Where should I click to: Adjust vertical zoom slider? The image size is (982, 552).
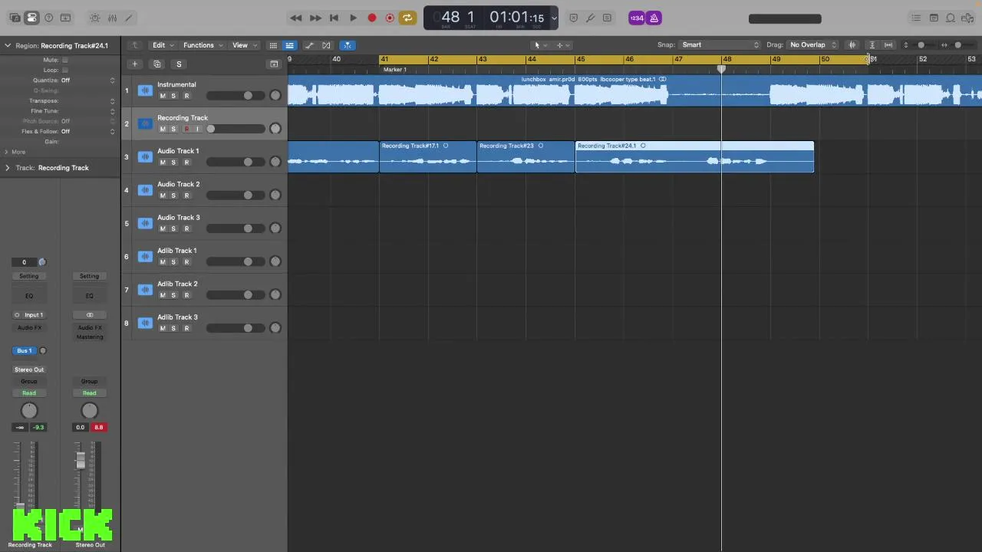coord(921,45)
